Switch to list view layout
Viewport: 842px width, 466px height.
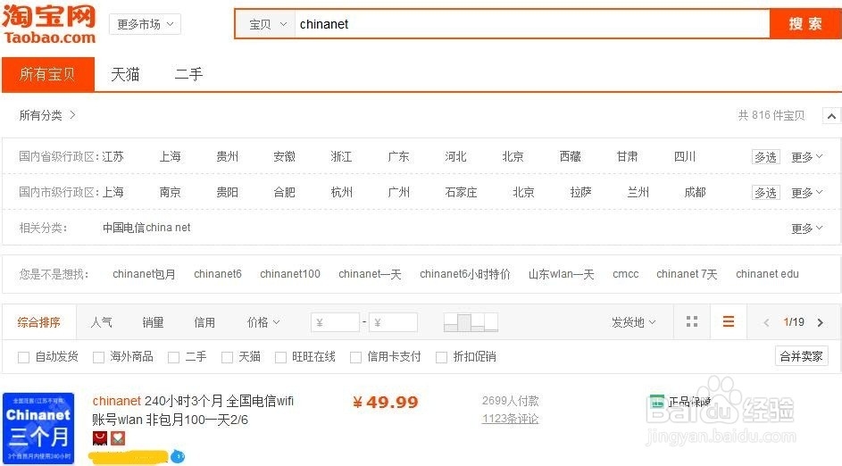click(729, 321)
